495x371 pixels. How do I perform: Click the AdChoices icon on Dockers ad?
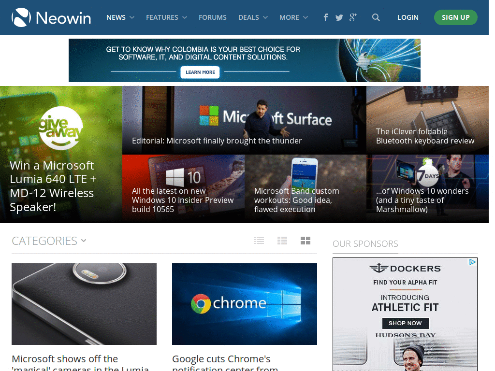472,262
